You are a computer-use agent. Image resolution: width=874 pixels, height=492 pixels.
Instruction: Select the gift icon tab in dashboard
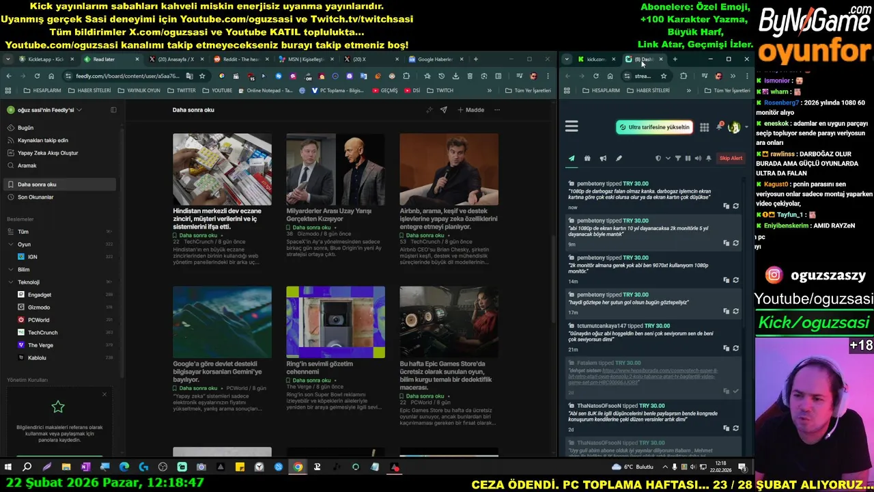587,159
